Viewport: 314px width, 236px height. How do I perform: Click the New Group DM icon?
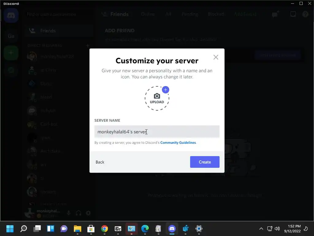276,14
